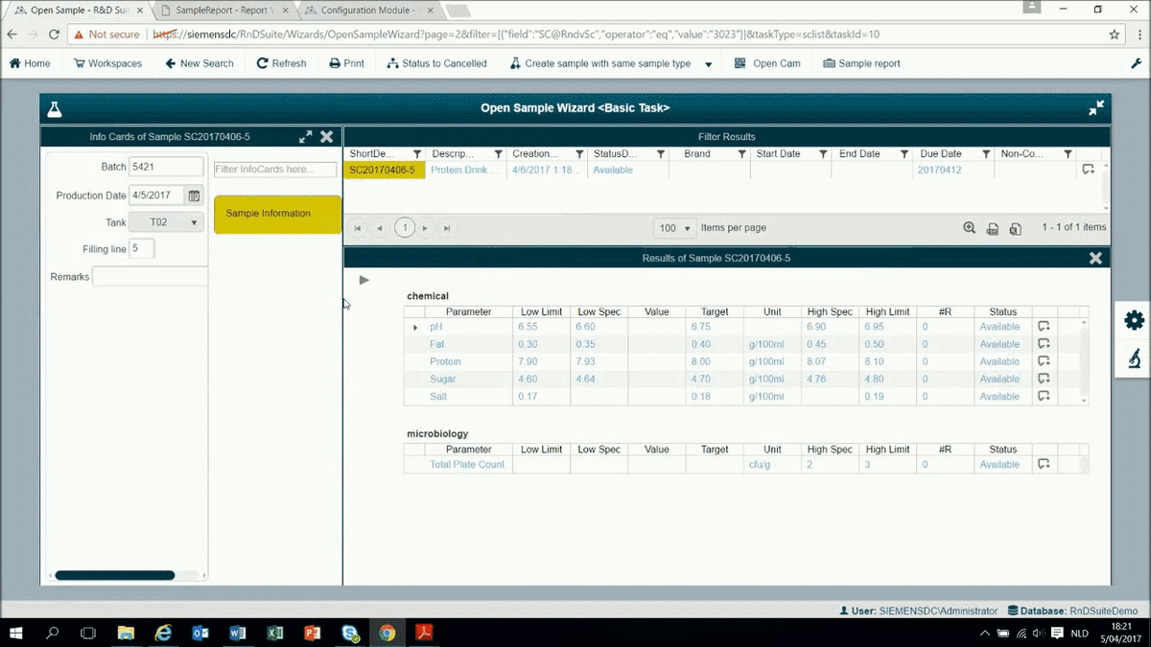The width and height of the screenshot is (1151, 647).
Task: Click the zoom magnifier icon in pager bar
Action: coord(970,228)
